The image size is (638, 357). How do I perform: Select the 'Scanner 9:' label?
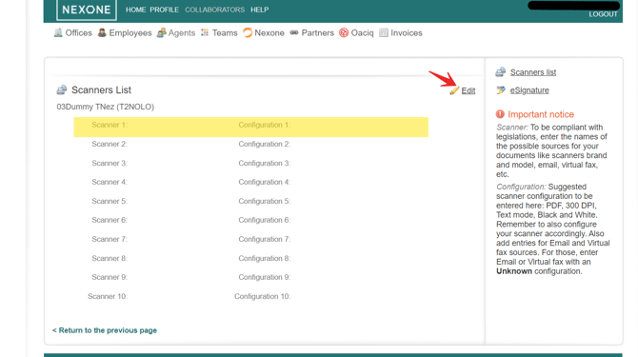110,277
